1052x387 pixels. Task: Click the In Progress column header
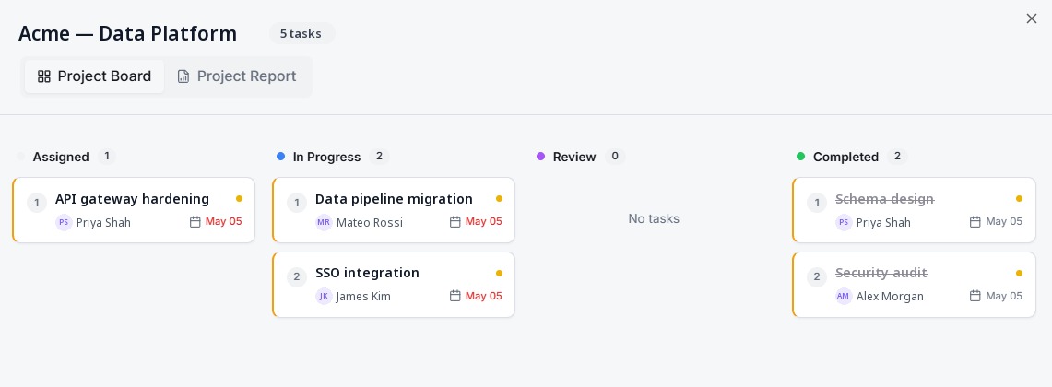point(326,157)
